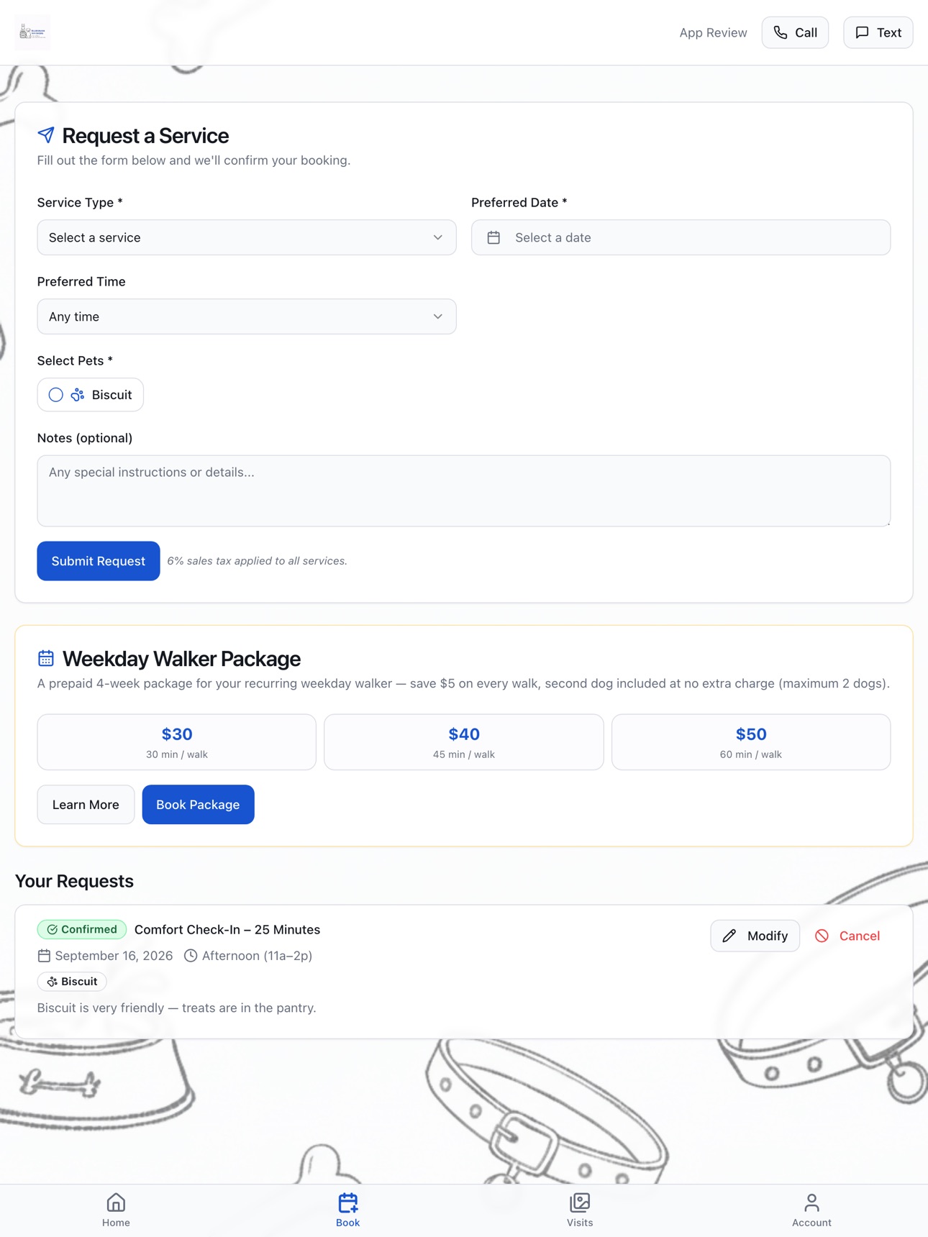
Task: Select the Biscuit pet radio circle
Action: (56, 395)
